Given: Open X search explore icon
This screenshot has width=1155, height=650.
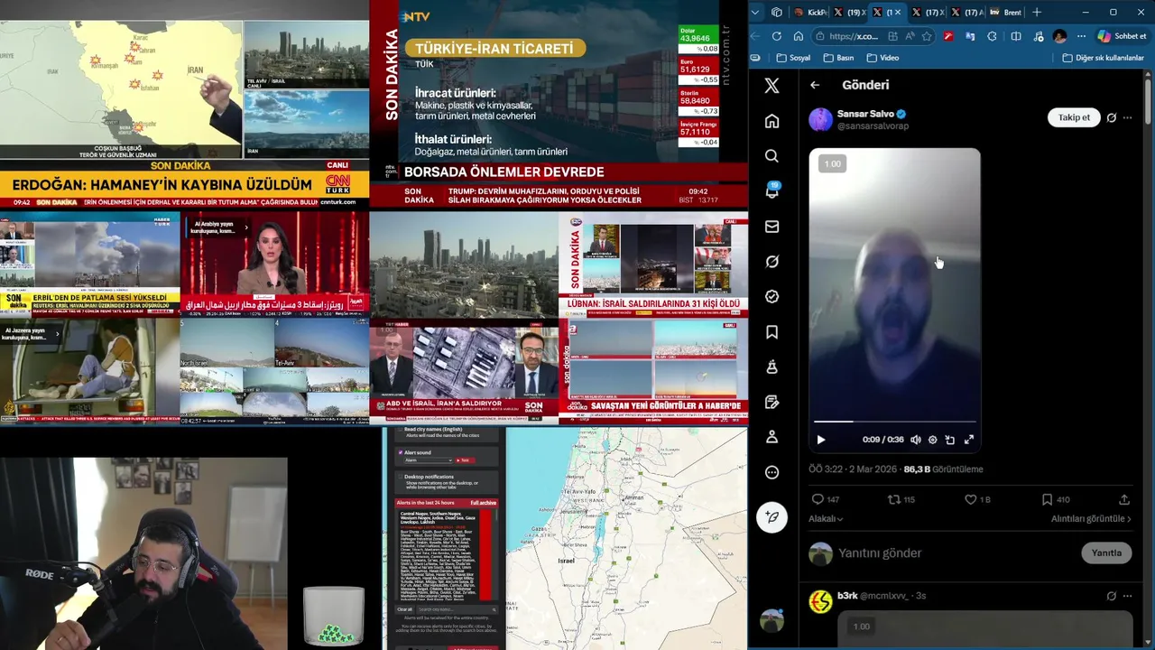Looking at the screenshot, I should (772, 156).
